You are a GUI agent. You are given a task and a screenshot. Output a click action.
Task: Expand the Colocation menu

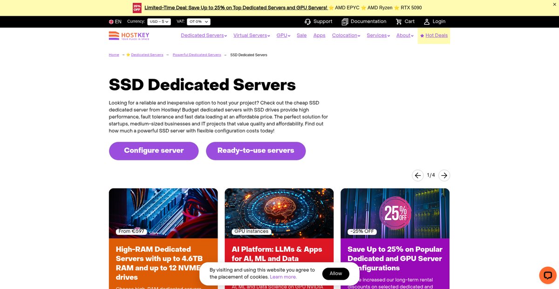[x=346, y=35]
